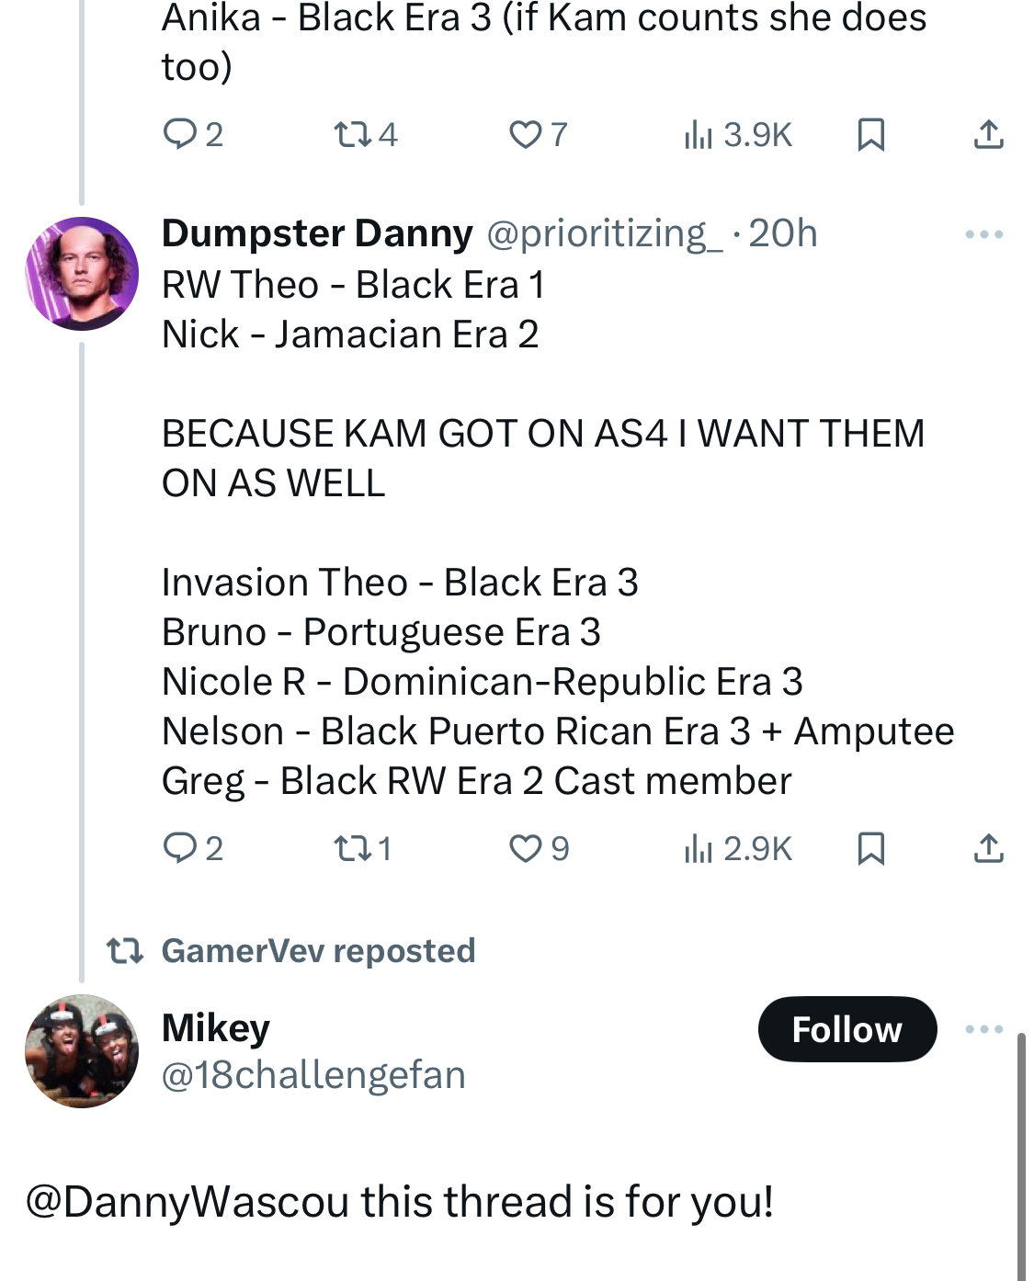Open the @prioritizing_ profile handle
Screen dimensions: 1034x1281
point(605,233)
